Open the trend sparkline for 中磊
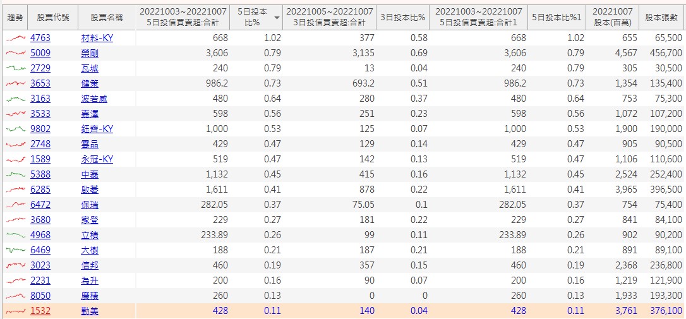Image resolution: width=686 pixels, height=319 pixels. (x=15, y=174)
